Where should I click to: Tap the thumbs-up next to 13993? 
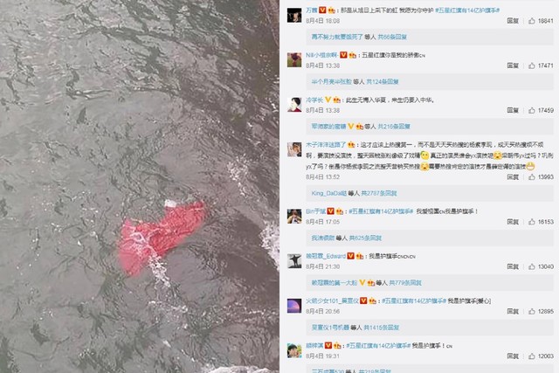click(x=532, y=176)
